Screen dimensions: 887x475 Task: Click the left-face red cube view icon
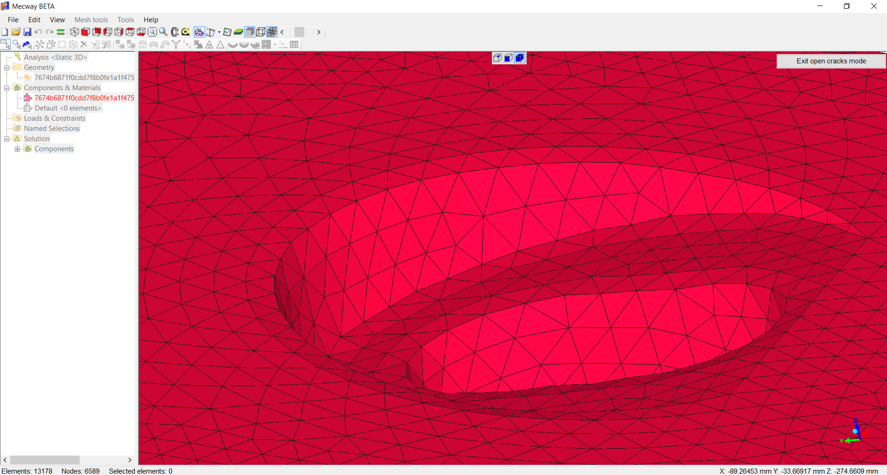[107, 32]
